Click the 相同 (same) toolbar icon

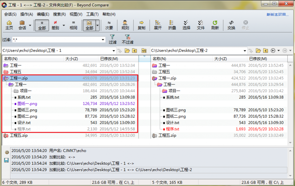73,24
